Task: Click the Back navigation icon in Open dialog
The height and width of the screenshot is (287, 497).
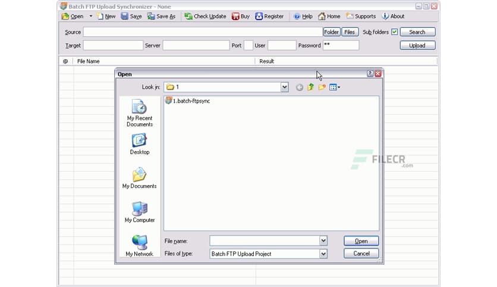Action: (x=299, y=87)
